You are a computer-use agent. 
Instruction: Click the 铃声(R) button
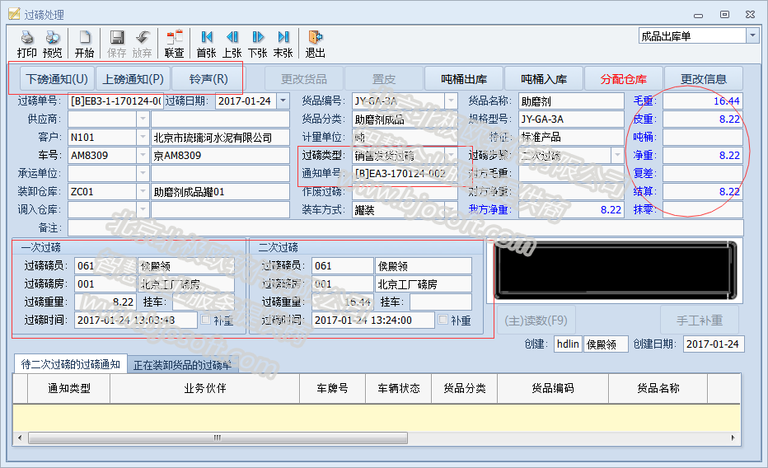pyautogui.click(x=208, y=79)
